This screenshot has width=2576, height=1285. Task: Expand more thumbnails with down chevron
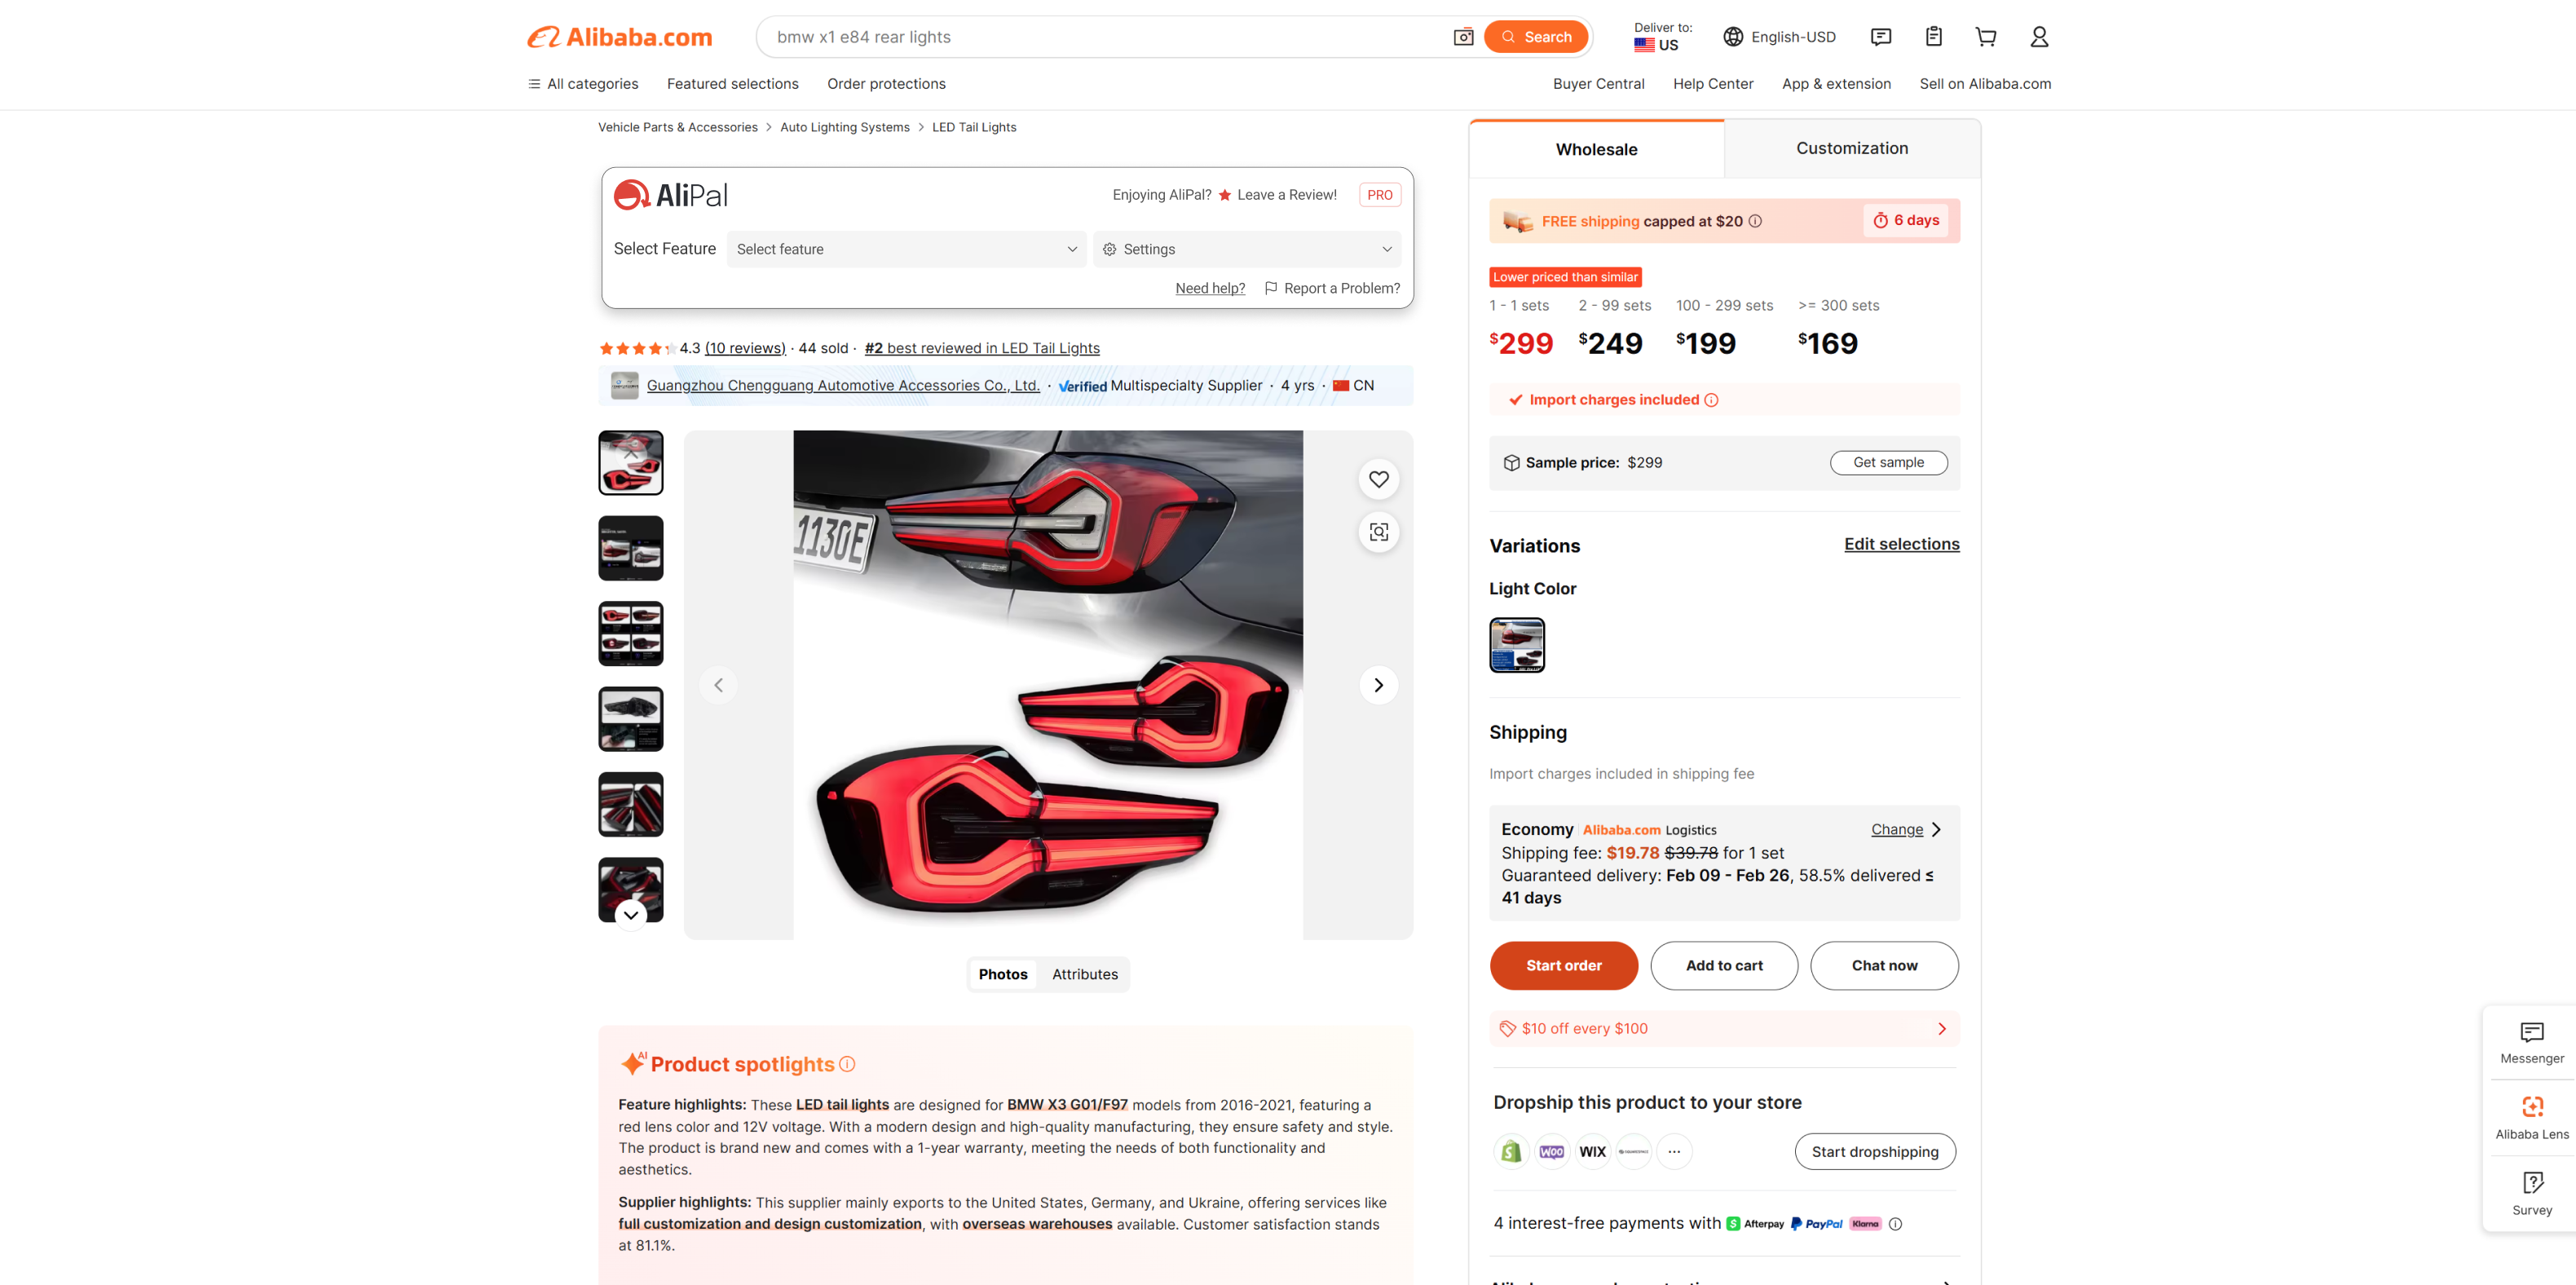(x=630, y=915)
